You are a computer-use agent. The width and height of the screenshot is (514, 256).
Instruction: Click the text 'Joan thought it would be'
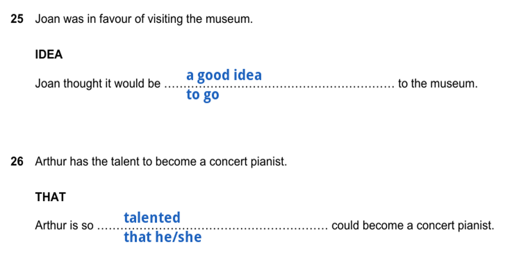tap(98, 84)
